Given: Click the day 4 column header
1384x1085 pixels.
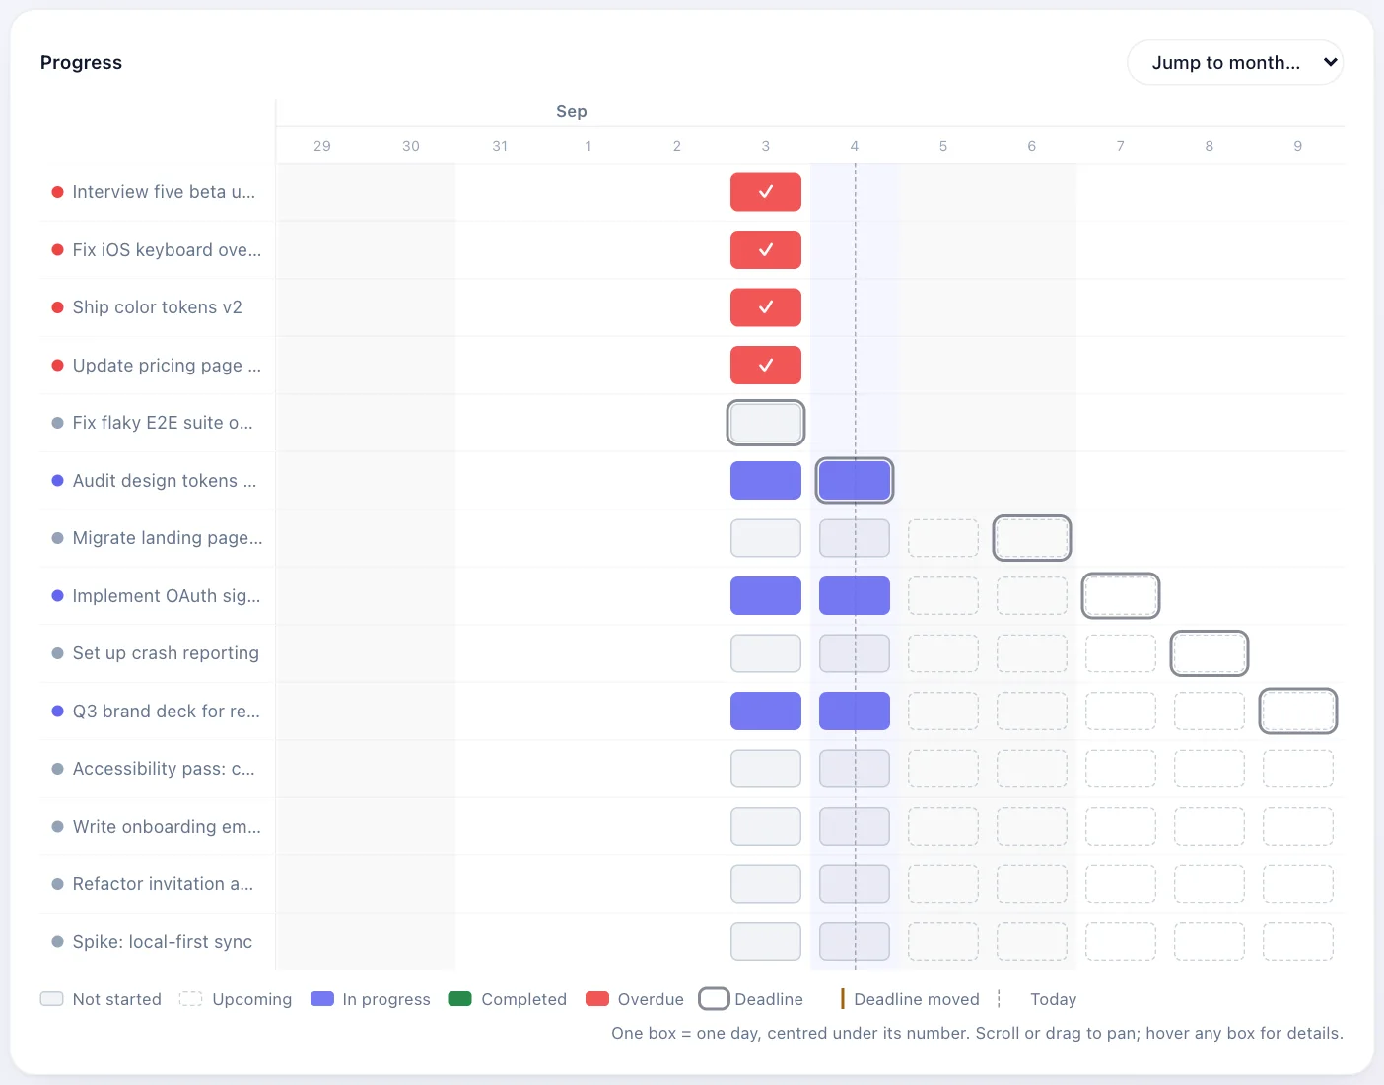Looking at the screenshot, I should click(x=855, y=146).
